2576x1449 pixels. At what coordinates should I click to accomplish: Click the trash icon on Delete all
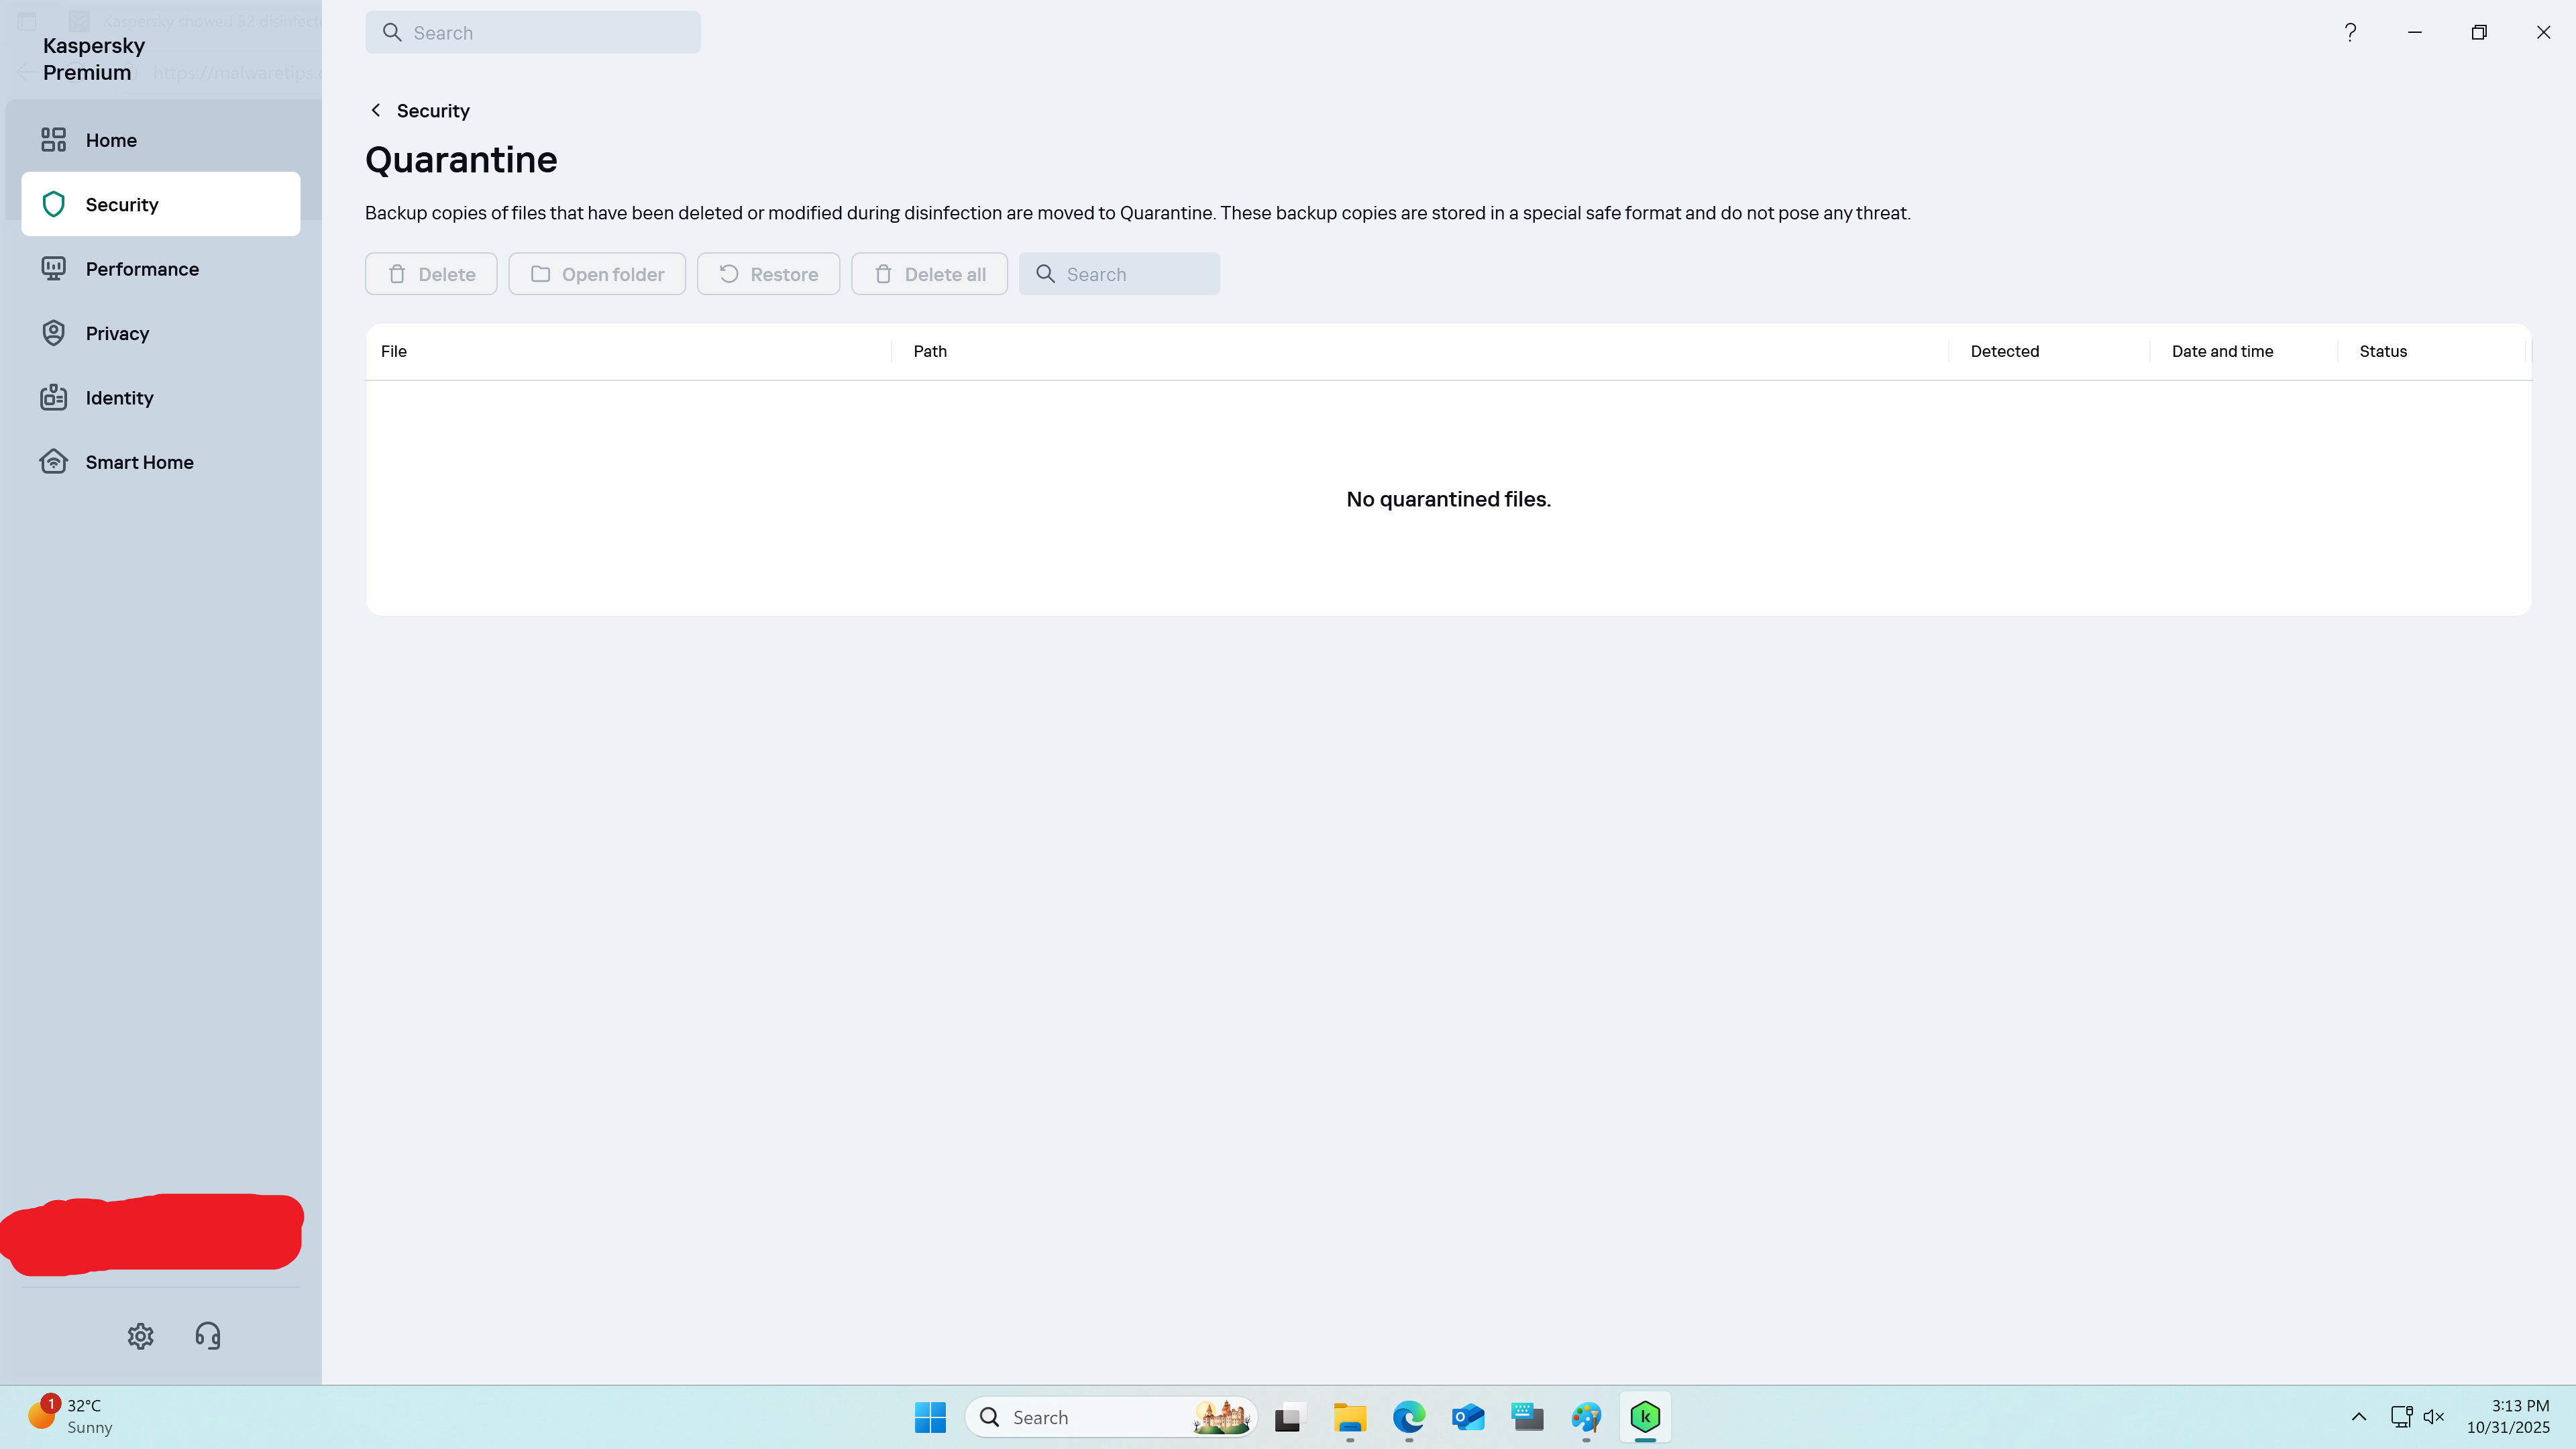[x=883, y=274]
